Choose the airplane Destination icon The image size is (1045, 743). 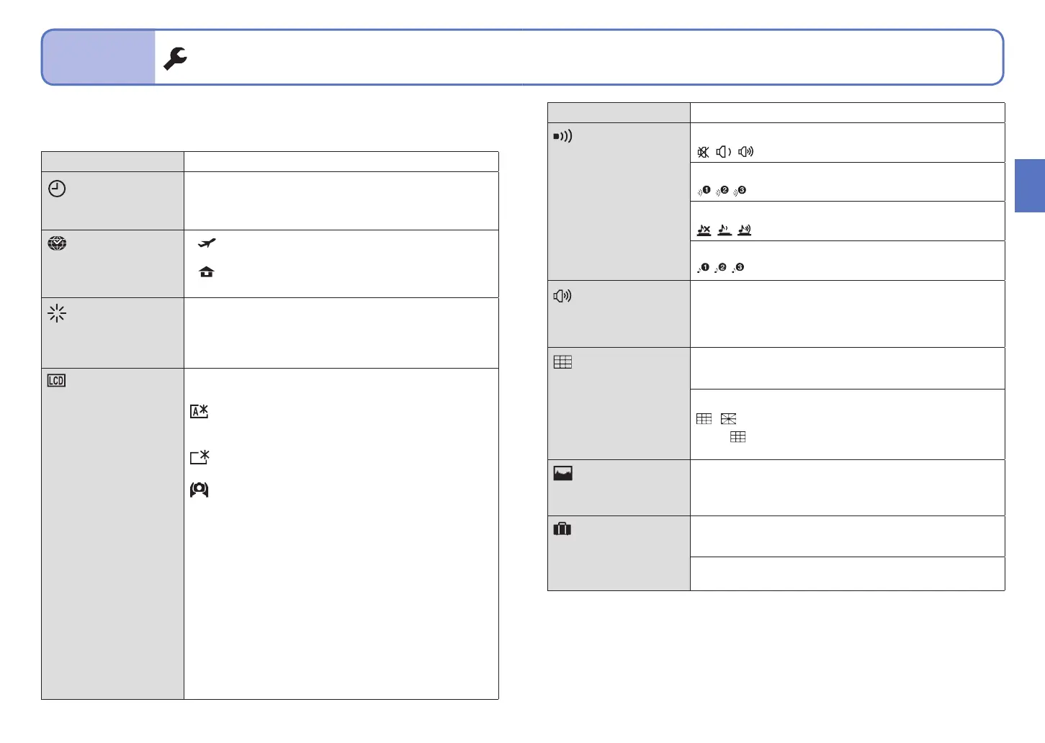point(207,243)
